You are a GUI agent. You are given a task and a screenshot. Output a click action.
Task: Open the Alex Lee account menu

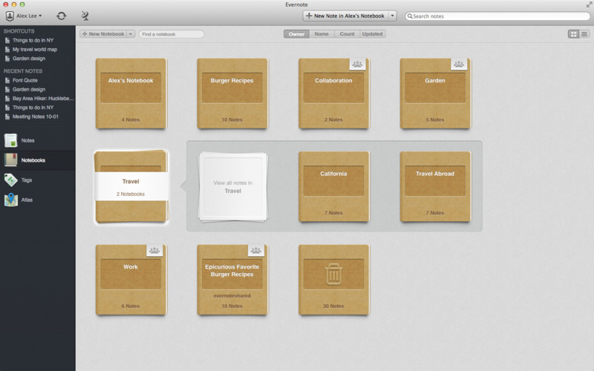[24, 16]
